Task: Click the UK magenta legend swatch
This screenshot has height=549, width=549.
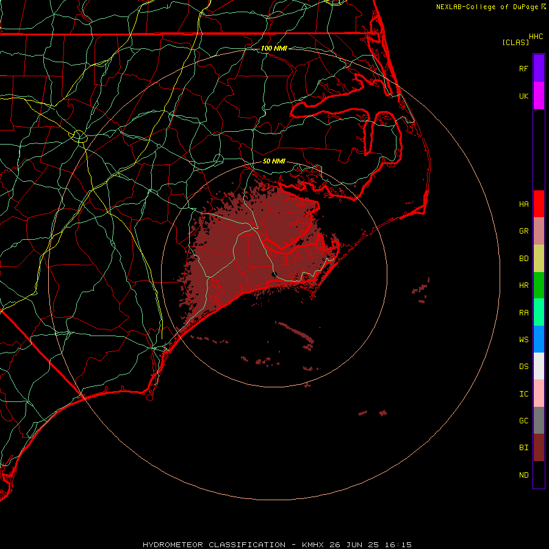Action: click(539, 96)
